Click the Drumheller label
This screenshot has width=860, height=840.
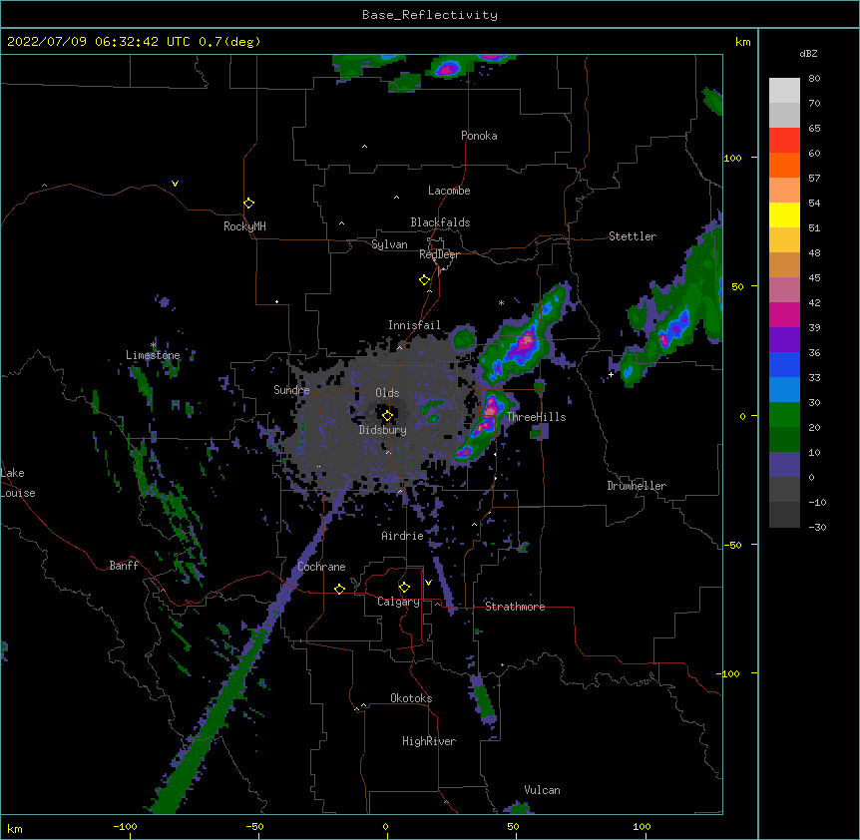(637, 486)
